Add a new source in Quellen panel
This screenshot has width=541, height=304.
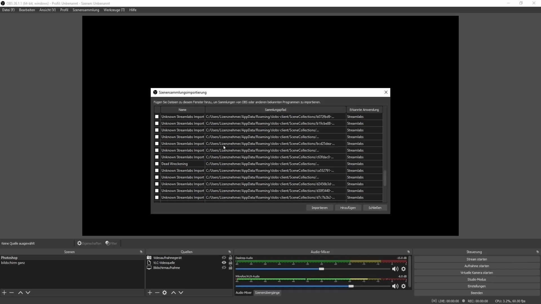click(150, 293)
